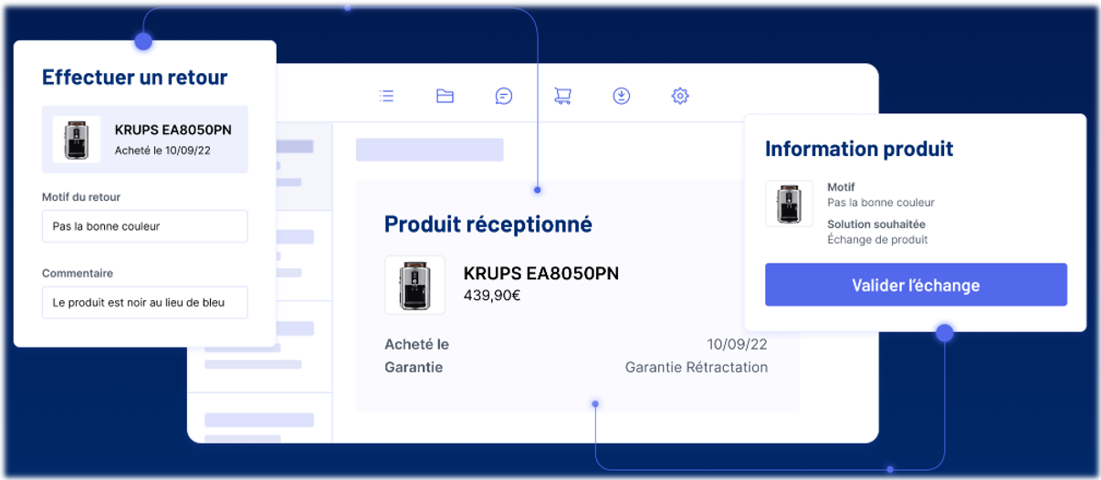The image size is (1101, 480).
Task: Select coffee machine thumbnail in Effectuer un retour
Action: (x=77, y=140)
